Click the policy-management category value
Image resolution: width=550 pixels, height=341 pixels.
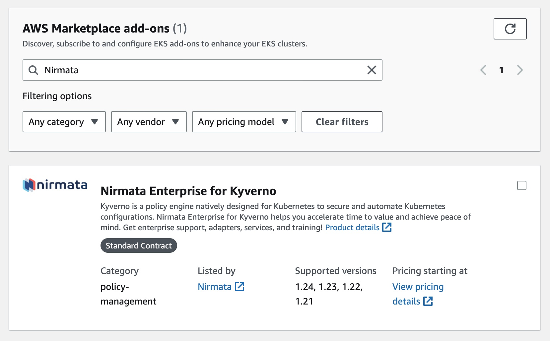[128, 294]
